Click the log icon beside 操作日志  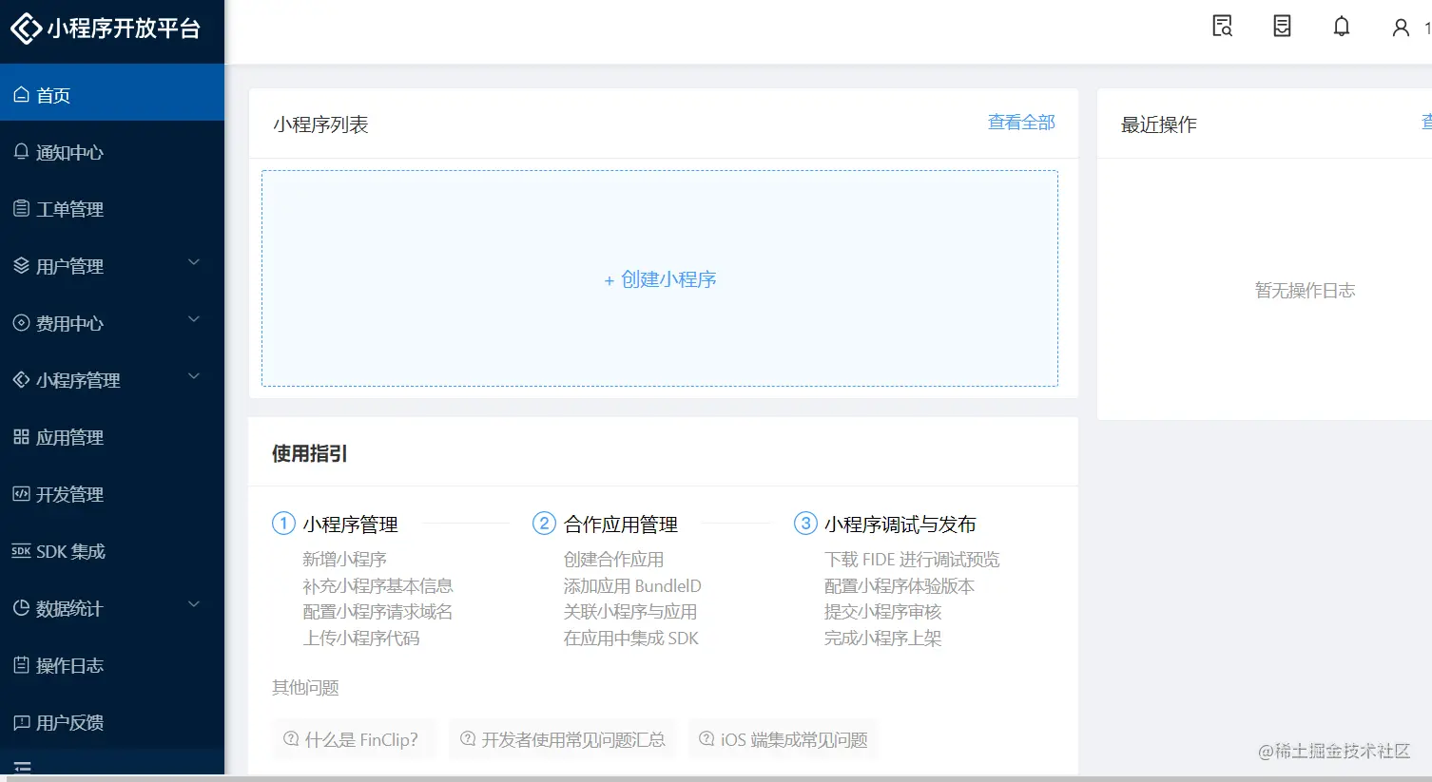(x=21, y=664)
